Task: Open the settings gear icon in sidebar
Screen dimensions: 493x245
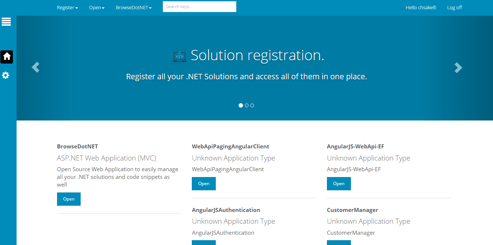Action: pyautogui.click(x=6, y=75)
